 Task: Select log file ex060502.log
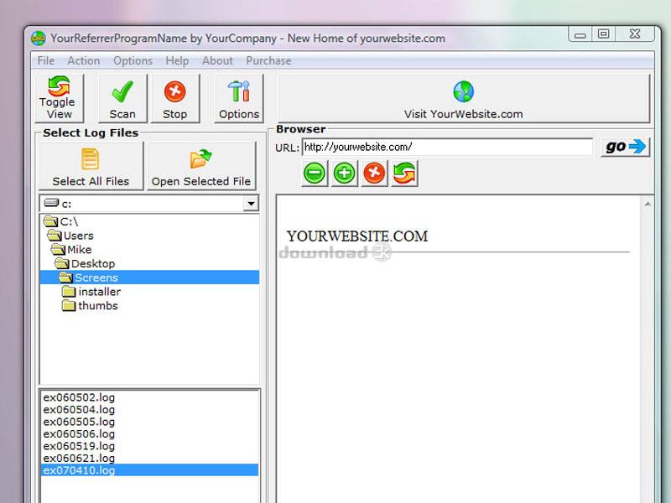pyautogui.click(x=79, y=397)
